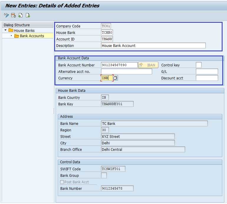Click the IBAN button
Viewport: 227px width, 204px height.
pyautogui.click(x=148, y=65)
